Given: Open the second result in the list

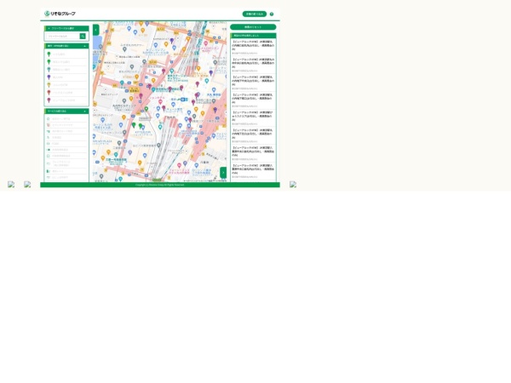Looking at the screenshot, I should click(253, 65).
